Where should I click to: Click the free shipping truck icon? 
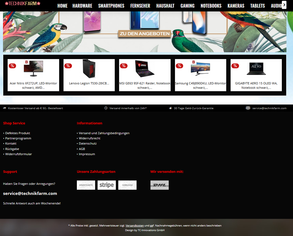pos(5,108)
